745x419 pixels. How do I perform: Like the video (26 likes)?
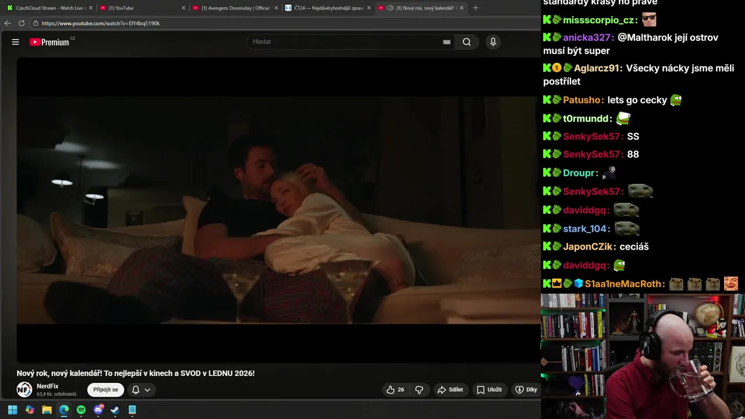(x=396, y=390)
